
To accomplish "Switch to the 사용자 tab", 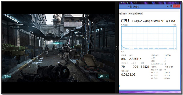I will pos(125,14).
